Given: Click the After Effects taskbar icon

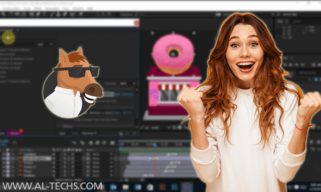Looking at the screenshot, I should click(187, 187).
